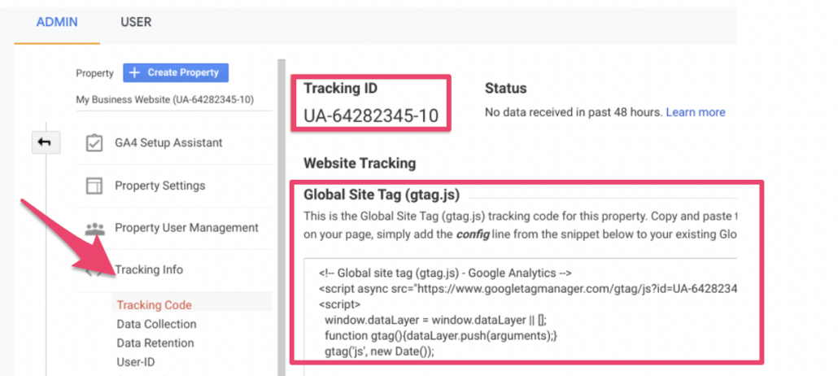Select the User-ID sub-item
Image resolution: width=838 pixels, height=376 pixels.
click(x=134, y=361)
